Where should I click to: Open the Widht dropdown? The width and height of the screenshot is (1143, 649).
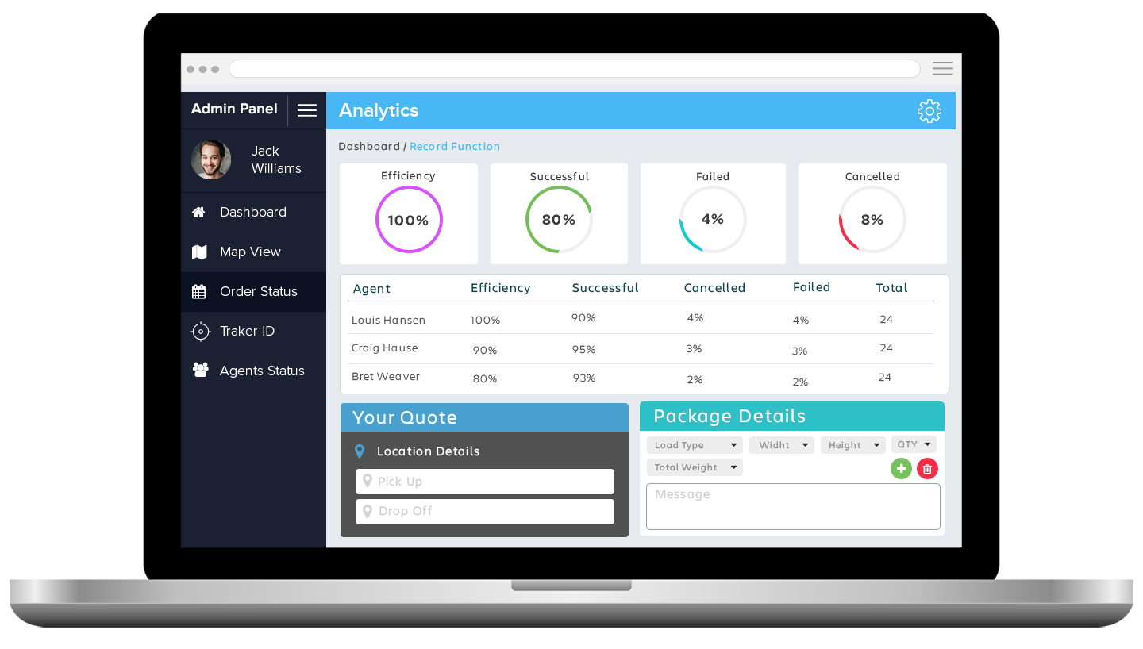[782, 445]
